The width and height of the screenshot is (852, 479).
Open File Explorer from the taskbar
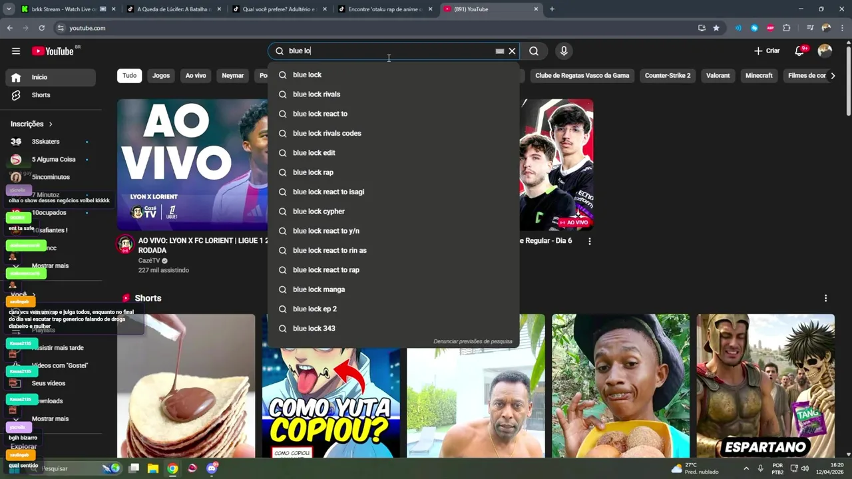pos(153,468)
